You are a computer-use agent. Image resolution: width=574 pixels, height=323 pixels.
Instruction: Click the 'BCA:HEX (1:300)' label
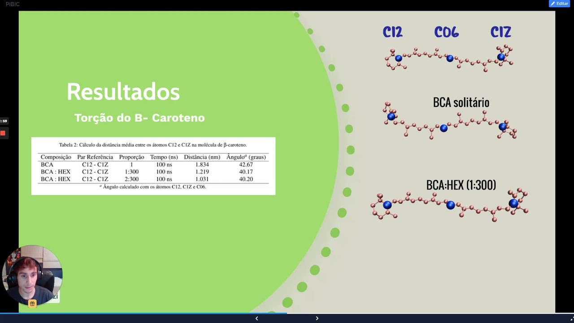[461, 185]
